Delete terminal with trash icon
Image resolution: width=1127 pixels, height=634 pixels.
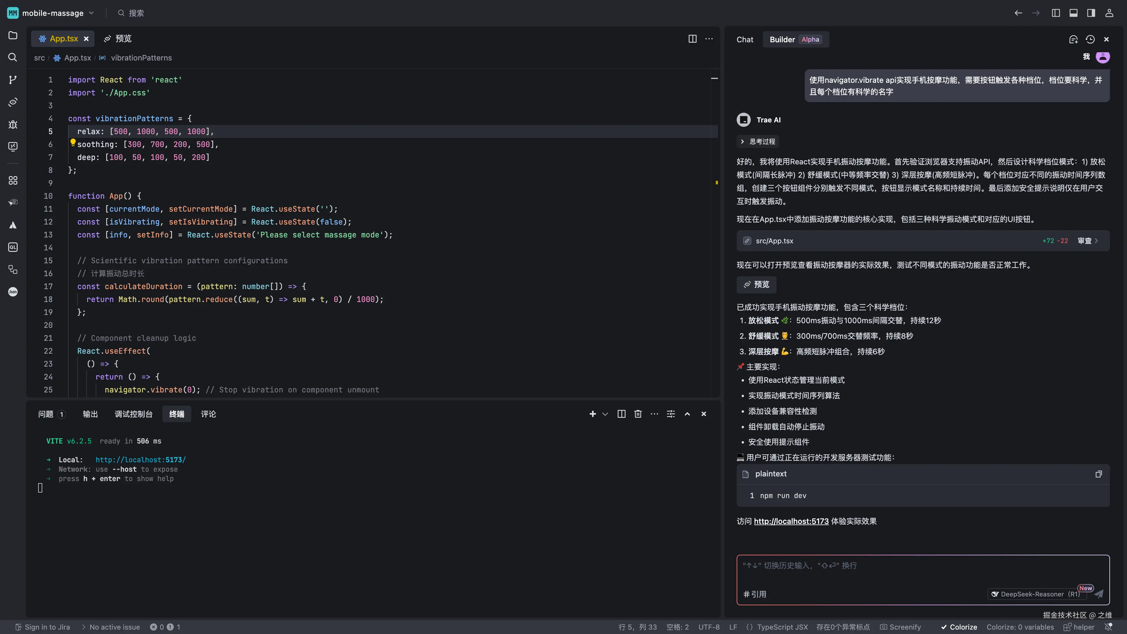click(638, 414)
